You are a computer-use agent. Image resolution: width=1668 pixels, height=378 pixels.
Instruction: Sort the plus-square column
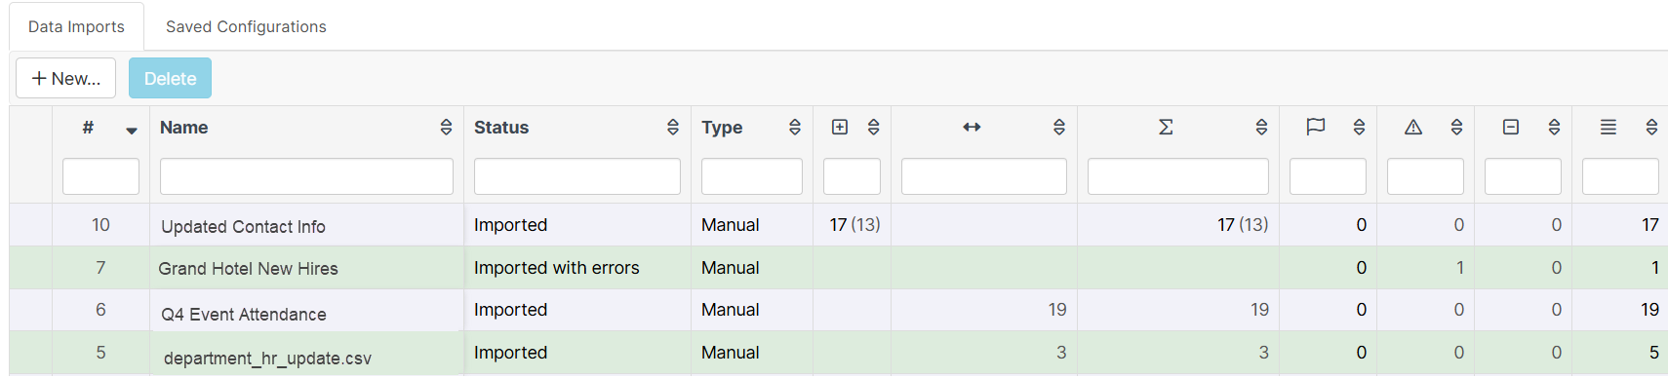(874, 127)
